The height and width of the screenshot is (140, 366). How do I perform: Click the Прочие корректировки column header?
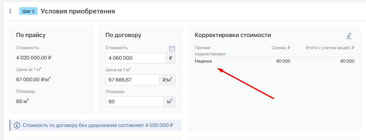210,51
